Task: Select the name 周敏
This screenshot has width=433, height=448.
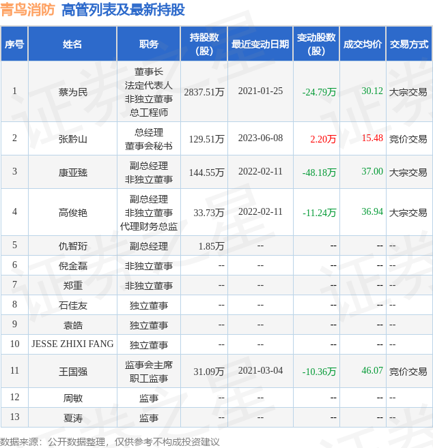Action: 72,398
